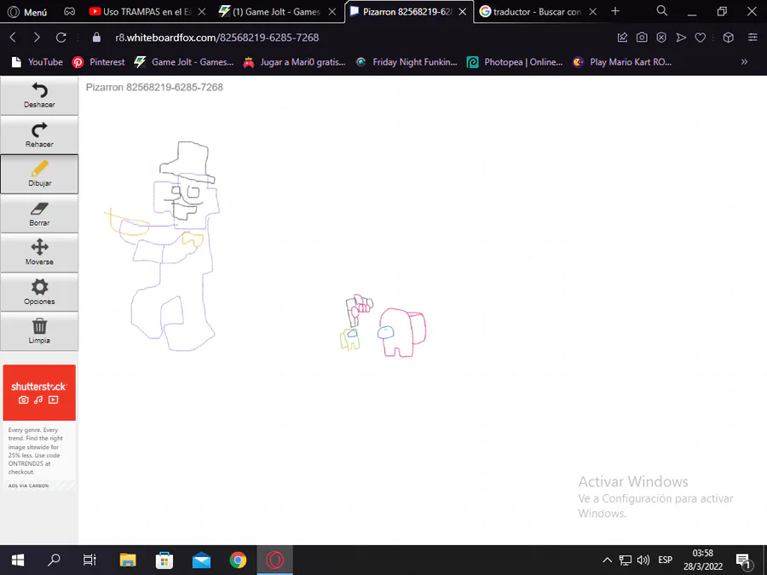Viewport: 767px width, 575px height.
Task: Expand the bookmarks overflow chevron
Action: (744, 62)
